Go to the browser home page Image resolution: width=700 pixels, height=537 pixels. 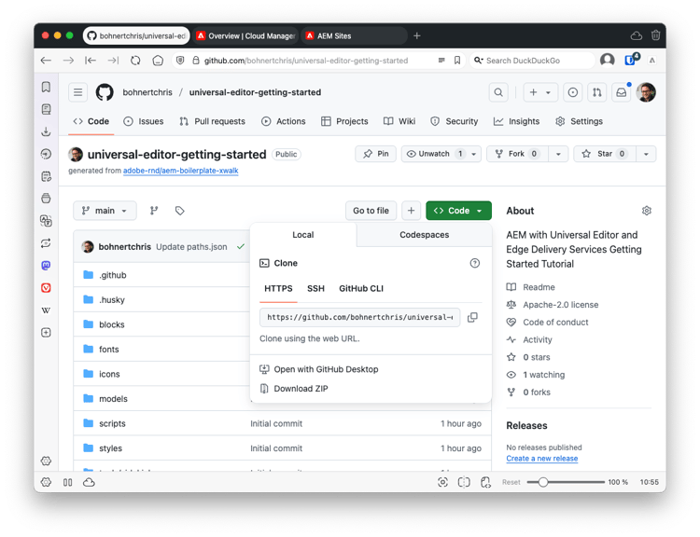point(158,61)
